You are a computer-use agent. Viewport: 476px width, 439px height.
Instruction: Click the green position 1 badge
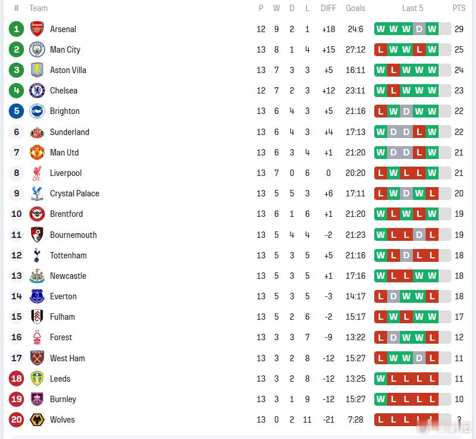(16, 29)
